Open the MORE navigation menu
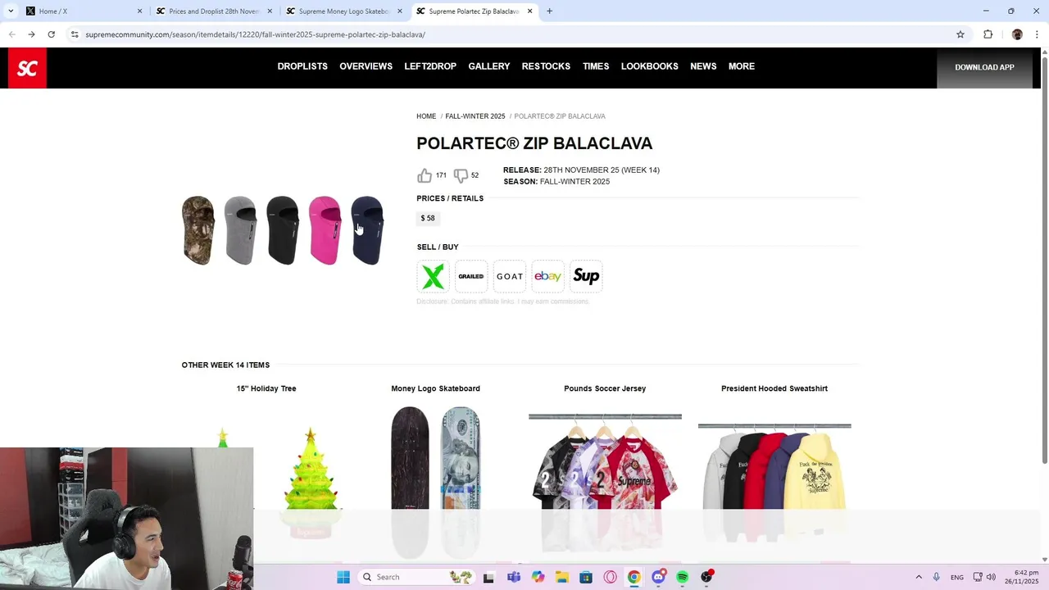The height and width of the screenshot is (590, 1049). coord(742,66)
